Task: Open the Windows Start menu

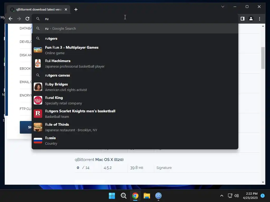Action: pyautogui.click(x=112, y=196)
